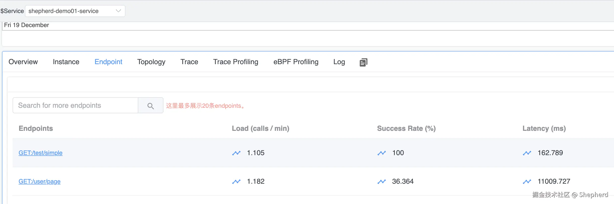This screenshot has height=204, width=614.
Task: Show load trend chart for GET:/test/simple
Action: tap(236, 153)
